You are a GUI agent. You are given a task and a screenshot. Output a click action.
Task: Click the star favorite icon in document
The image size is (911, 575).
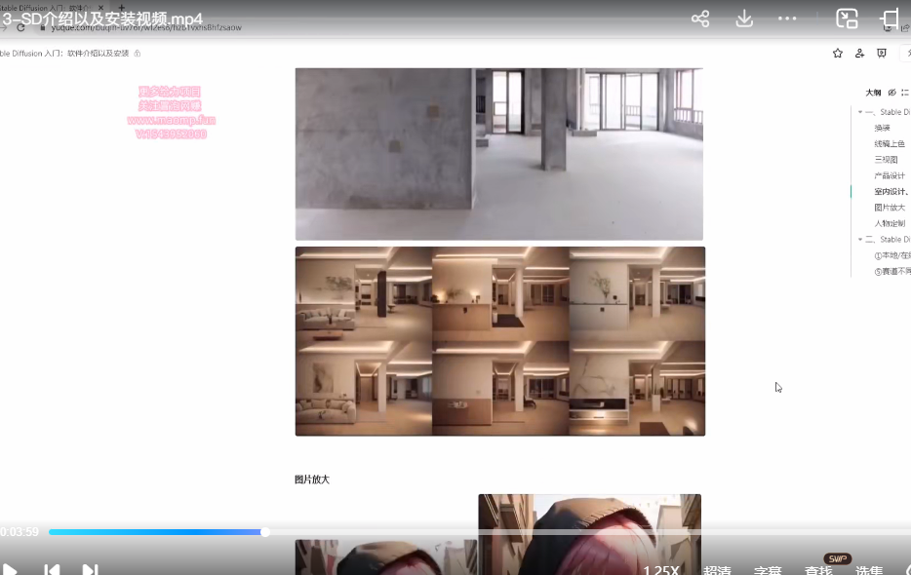837,54
